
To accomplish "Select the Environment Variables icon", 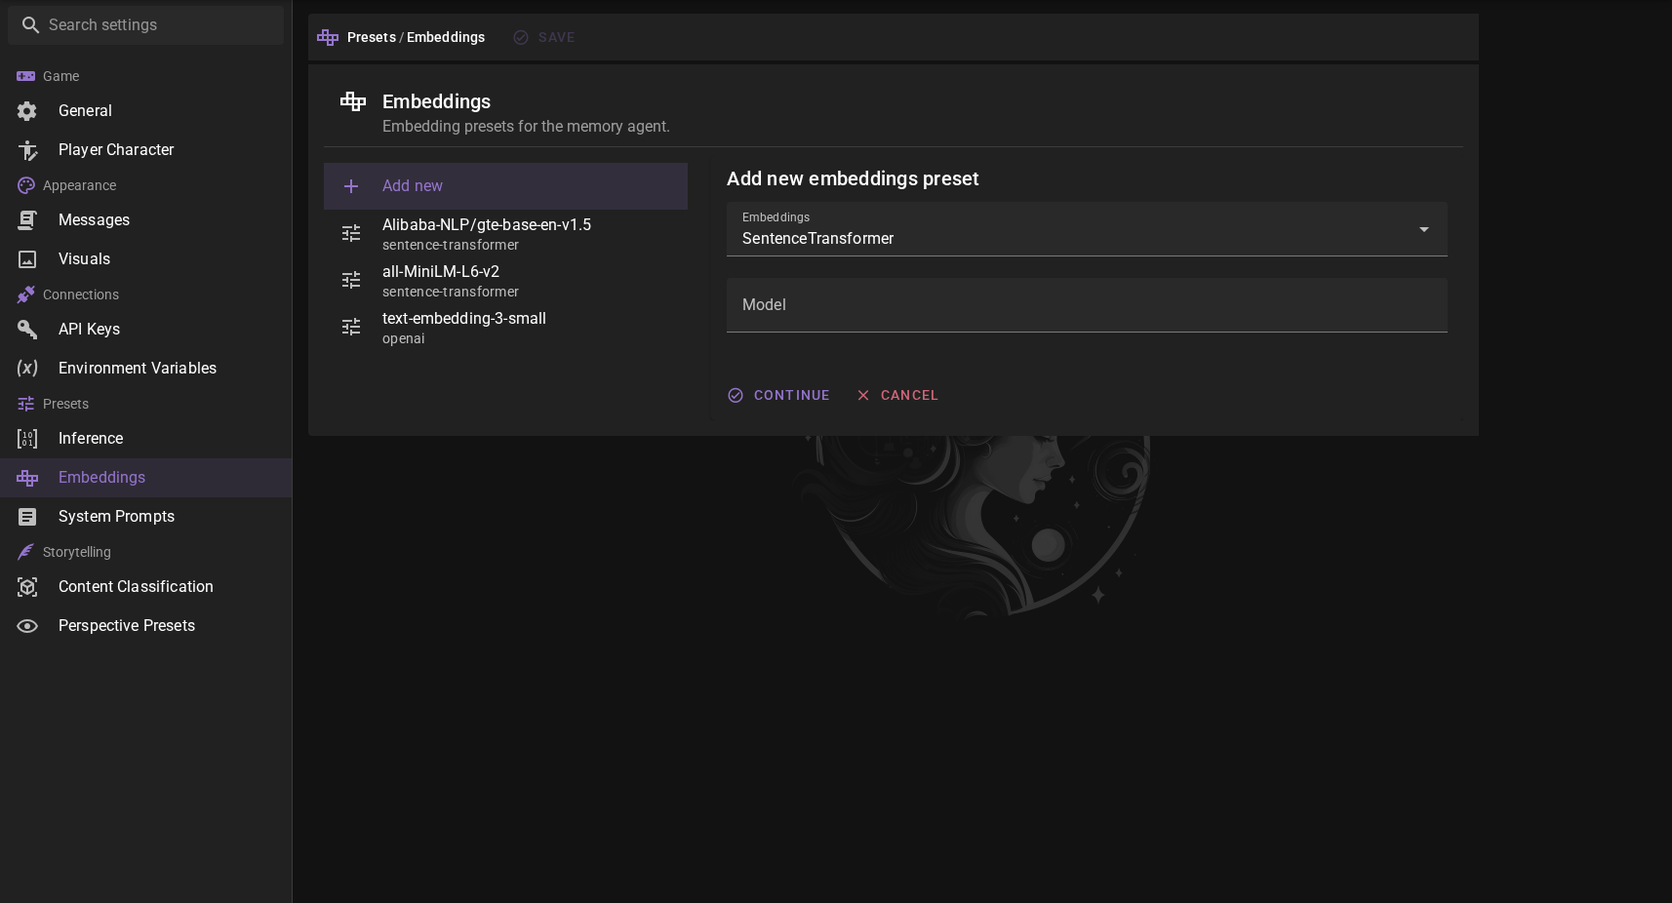I will pos(27,369).
